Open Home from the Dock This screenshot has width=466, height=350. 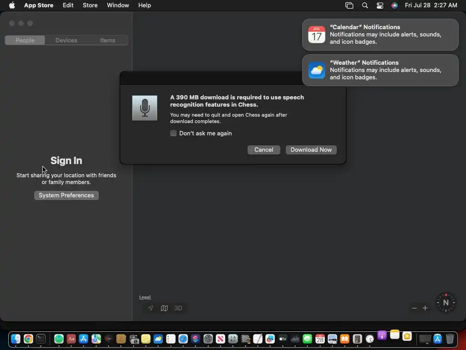[407, 336]
